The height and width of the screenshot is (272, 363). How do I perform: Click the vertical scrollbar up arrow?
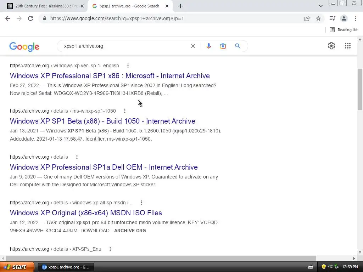pyautogui.click(x=360, y=40)
